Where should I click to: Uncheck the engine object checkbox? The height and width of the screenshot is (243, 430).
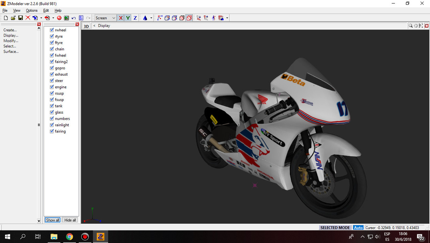coord(52,87)
